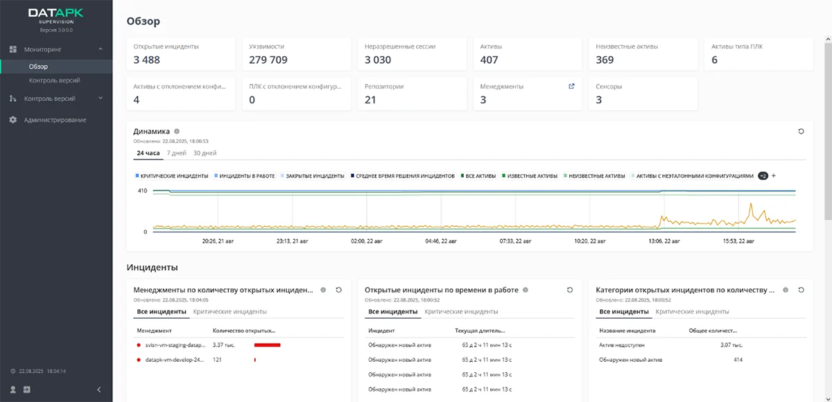Click the user profile icon in sidebar
The image size is (832, 402).
click(x=13, y=390)
